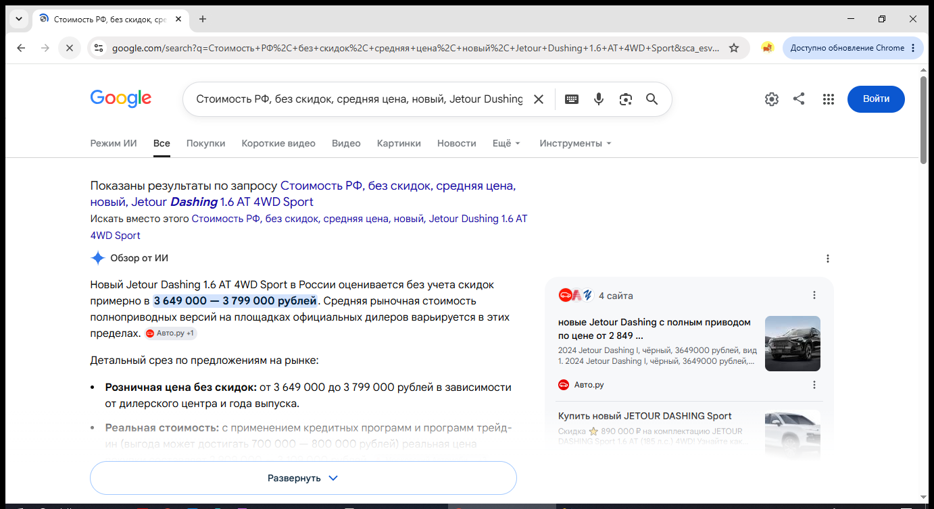Search instead for the original Dushing query
The image size is (934, 509).
tap(309, 227)
